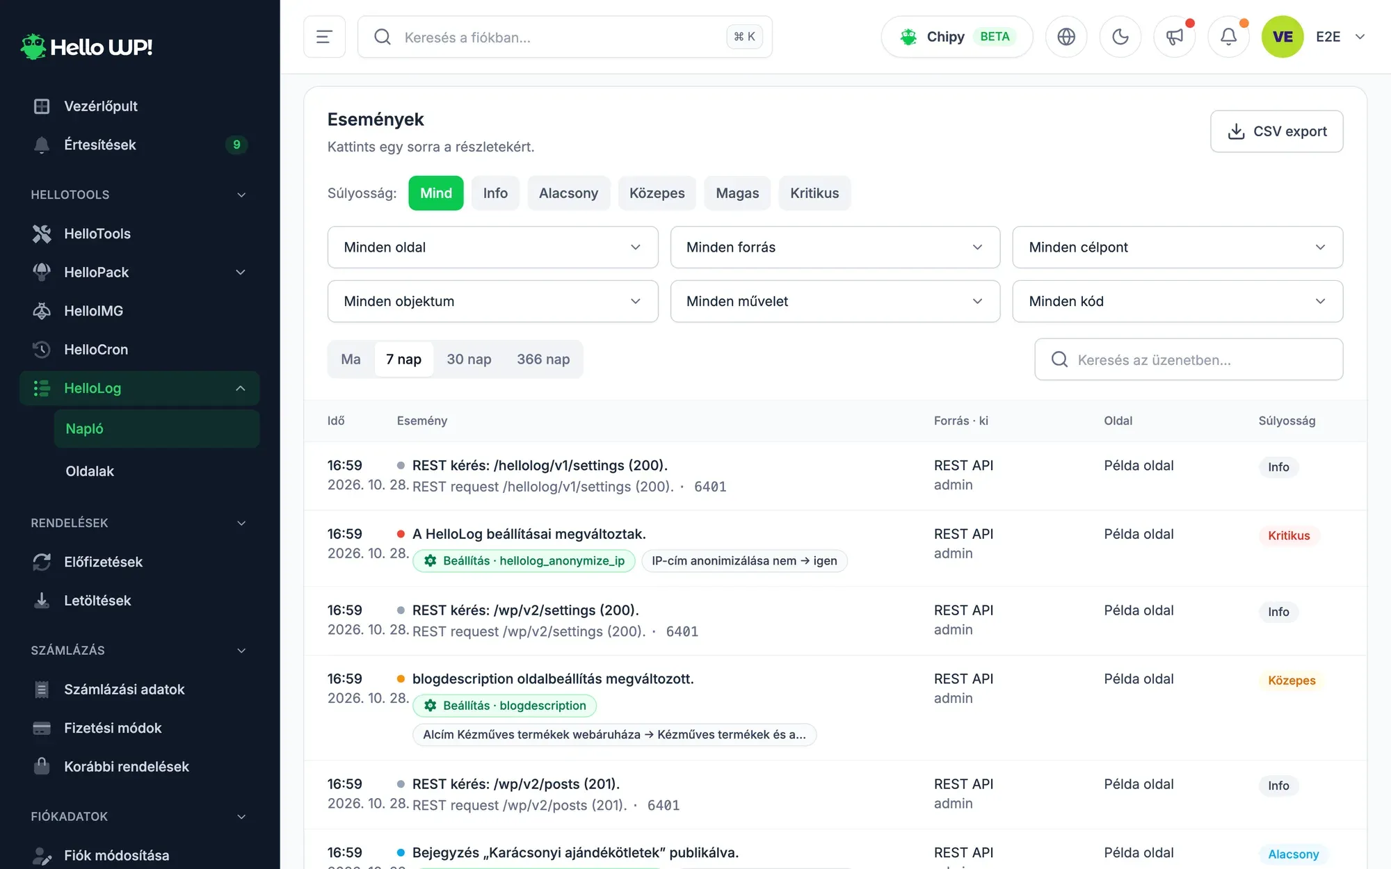Click the Keresés az üzenetben search field
This screenshot has width=1391, height=869.
[1189, 359]
